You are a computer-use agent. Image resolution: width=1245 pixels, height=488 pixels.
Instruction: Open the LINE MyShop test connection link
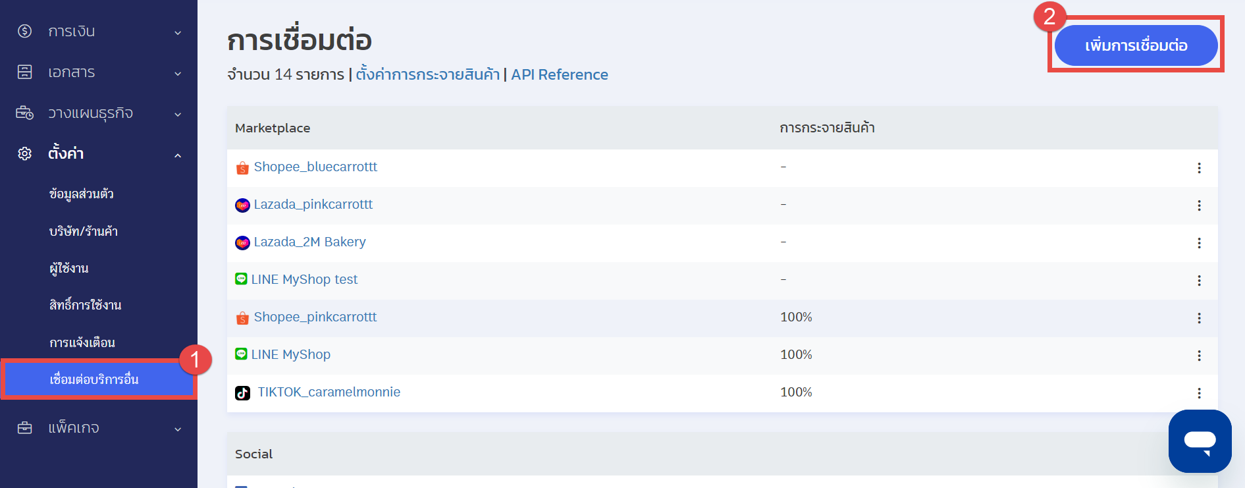[304, 280]
